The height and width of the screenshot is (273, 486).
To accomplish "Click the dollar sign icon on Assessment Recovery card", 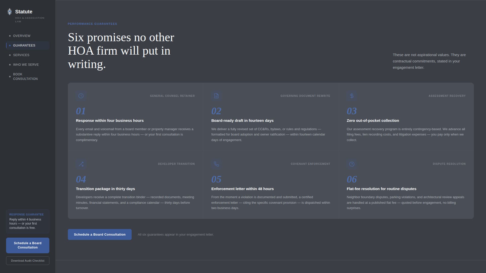I will [x=352, y=96].
